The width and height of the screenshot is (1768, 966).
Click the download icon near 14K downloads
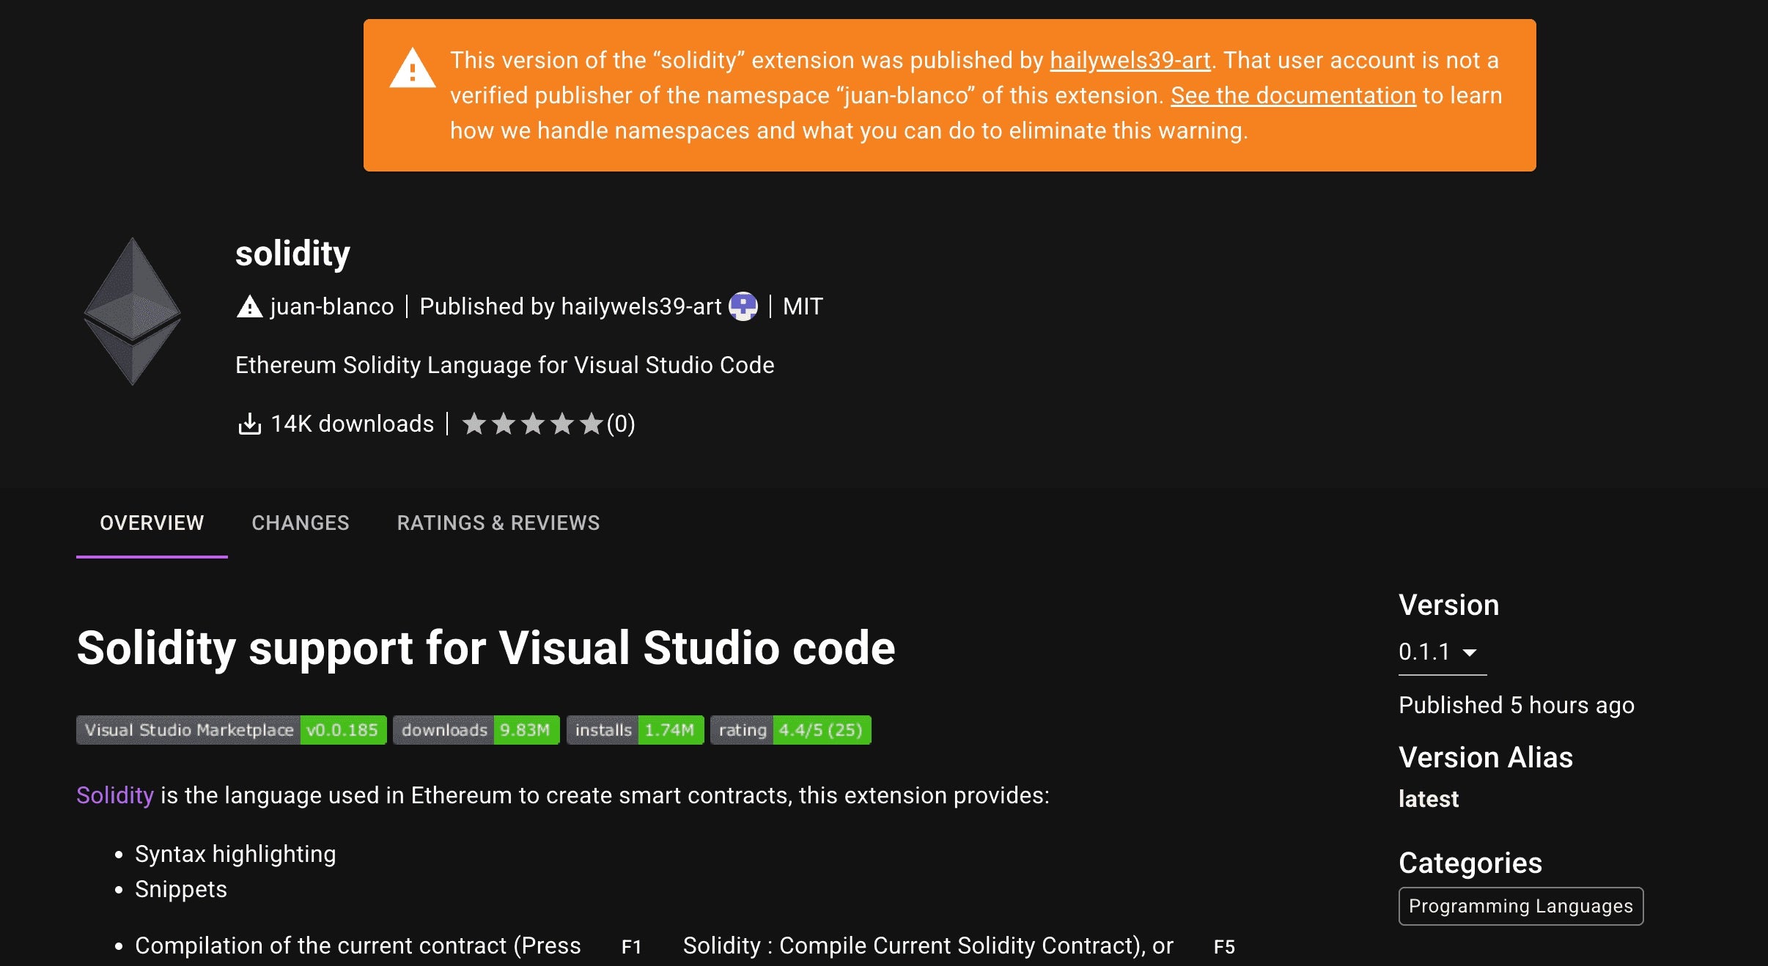click(250, 424)
